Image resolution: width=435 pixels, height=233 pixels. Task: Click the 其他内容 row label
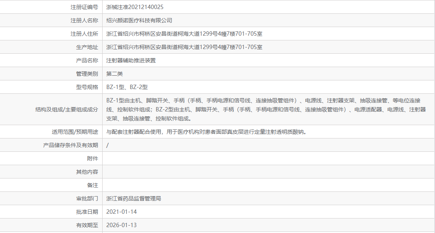tap(88, 171)
